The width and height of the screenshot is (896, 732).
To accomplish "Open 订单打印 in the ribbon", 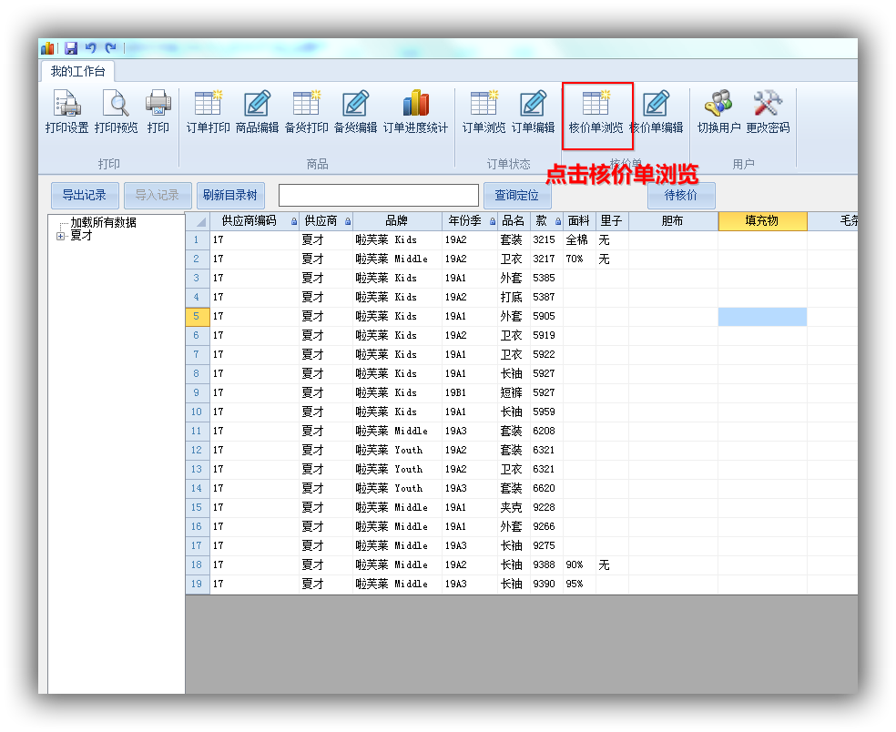I will click(208, 112).
